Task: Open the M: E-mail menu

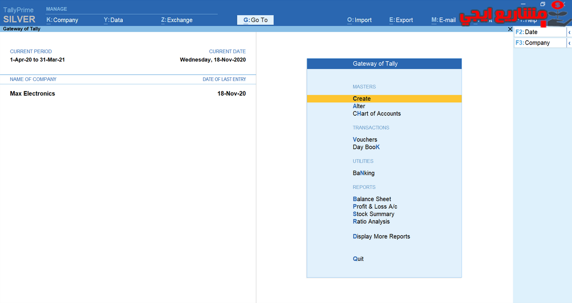Action: pos(443,20)
